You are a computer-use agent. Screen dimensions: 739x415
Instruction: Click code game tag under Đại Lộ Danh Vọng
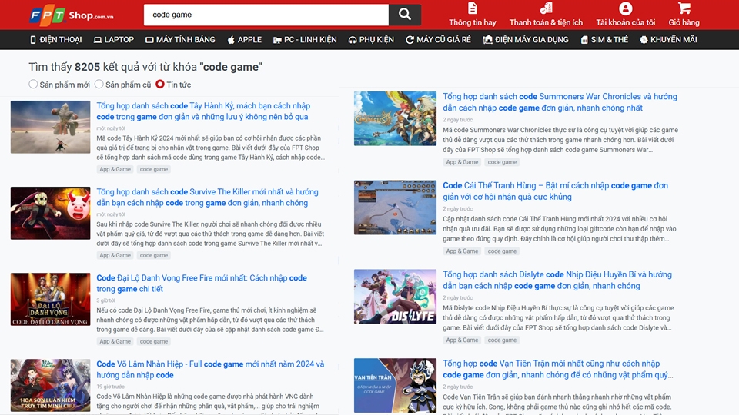pyautogui.click(x=154, y=341)
